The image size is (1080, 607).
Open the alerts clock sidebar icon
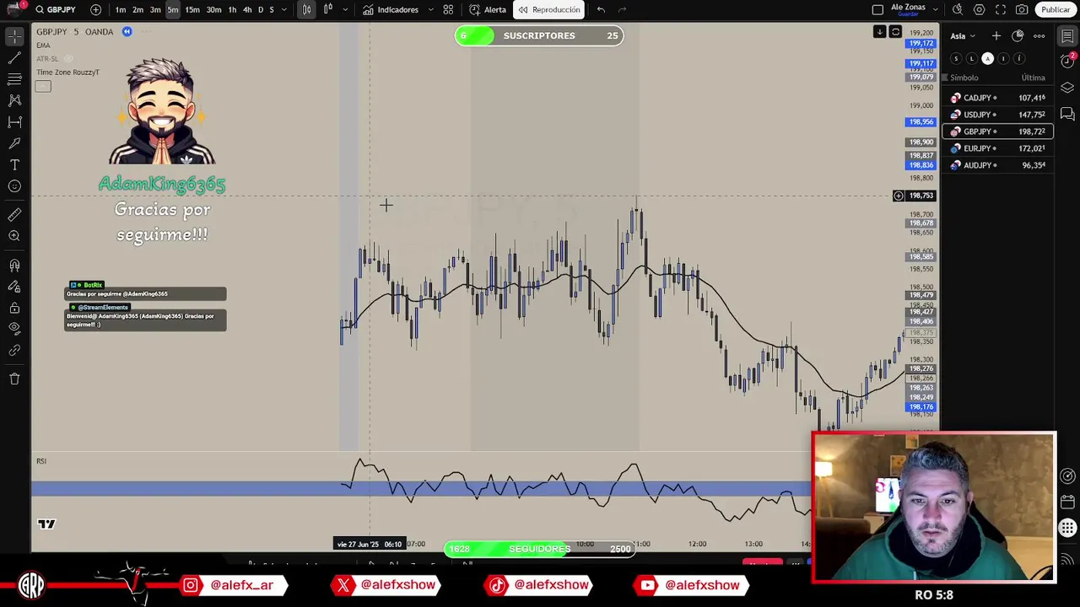click(x=1067, y=62)
